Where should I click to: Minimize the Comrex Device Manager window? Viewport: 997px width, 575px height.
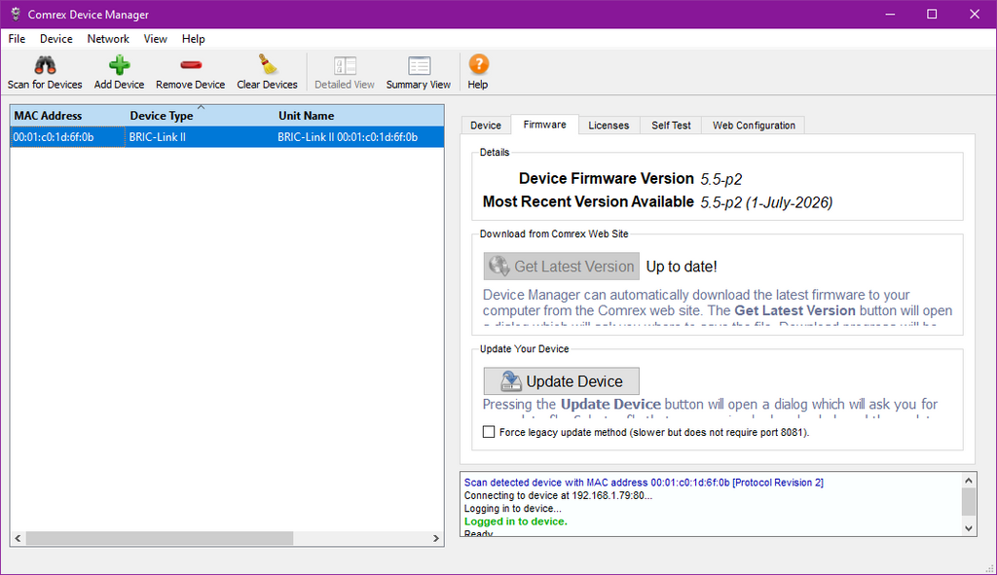click(890, 14)
